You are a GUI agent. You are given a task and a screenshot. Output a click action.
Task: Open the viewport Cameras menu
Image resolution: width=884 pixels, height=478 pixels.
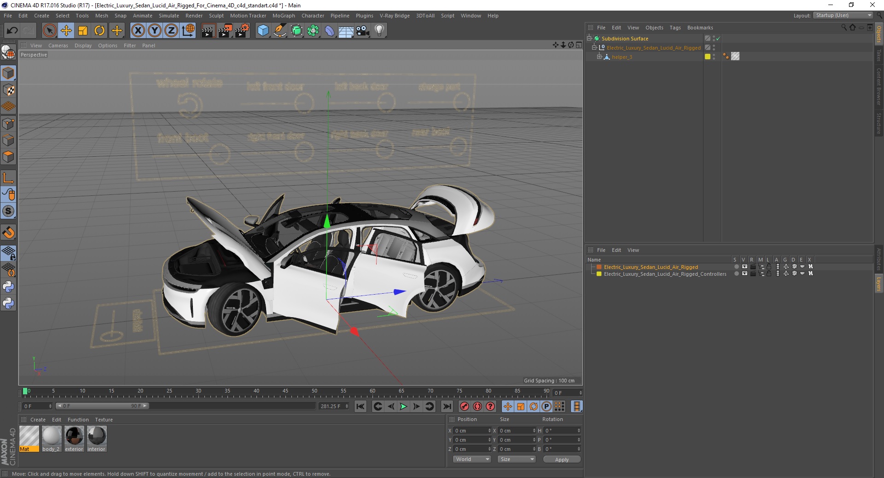[x=58, y=46]
